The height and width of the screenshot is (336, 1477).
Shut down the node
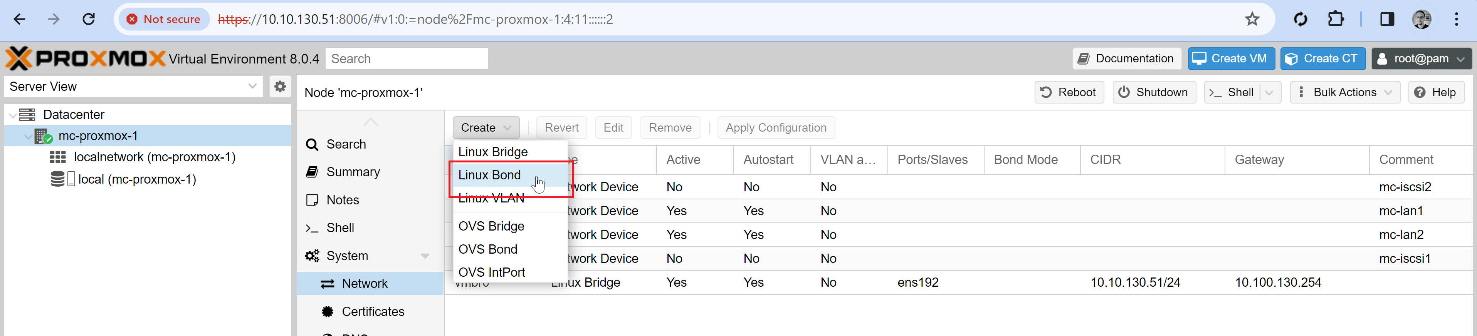(1154, 92)
